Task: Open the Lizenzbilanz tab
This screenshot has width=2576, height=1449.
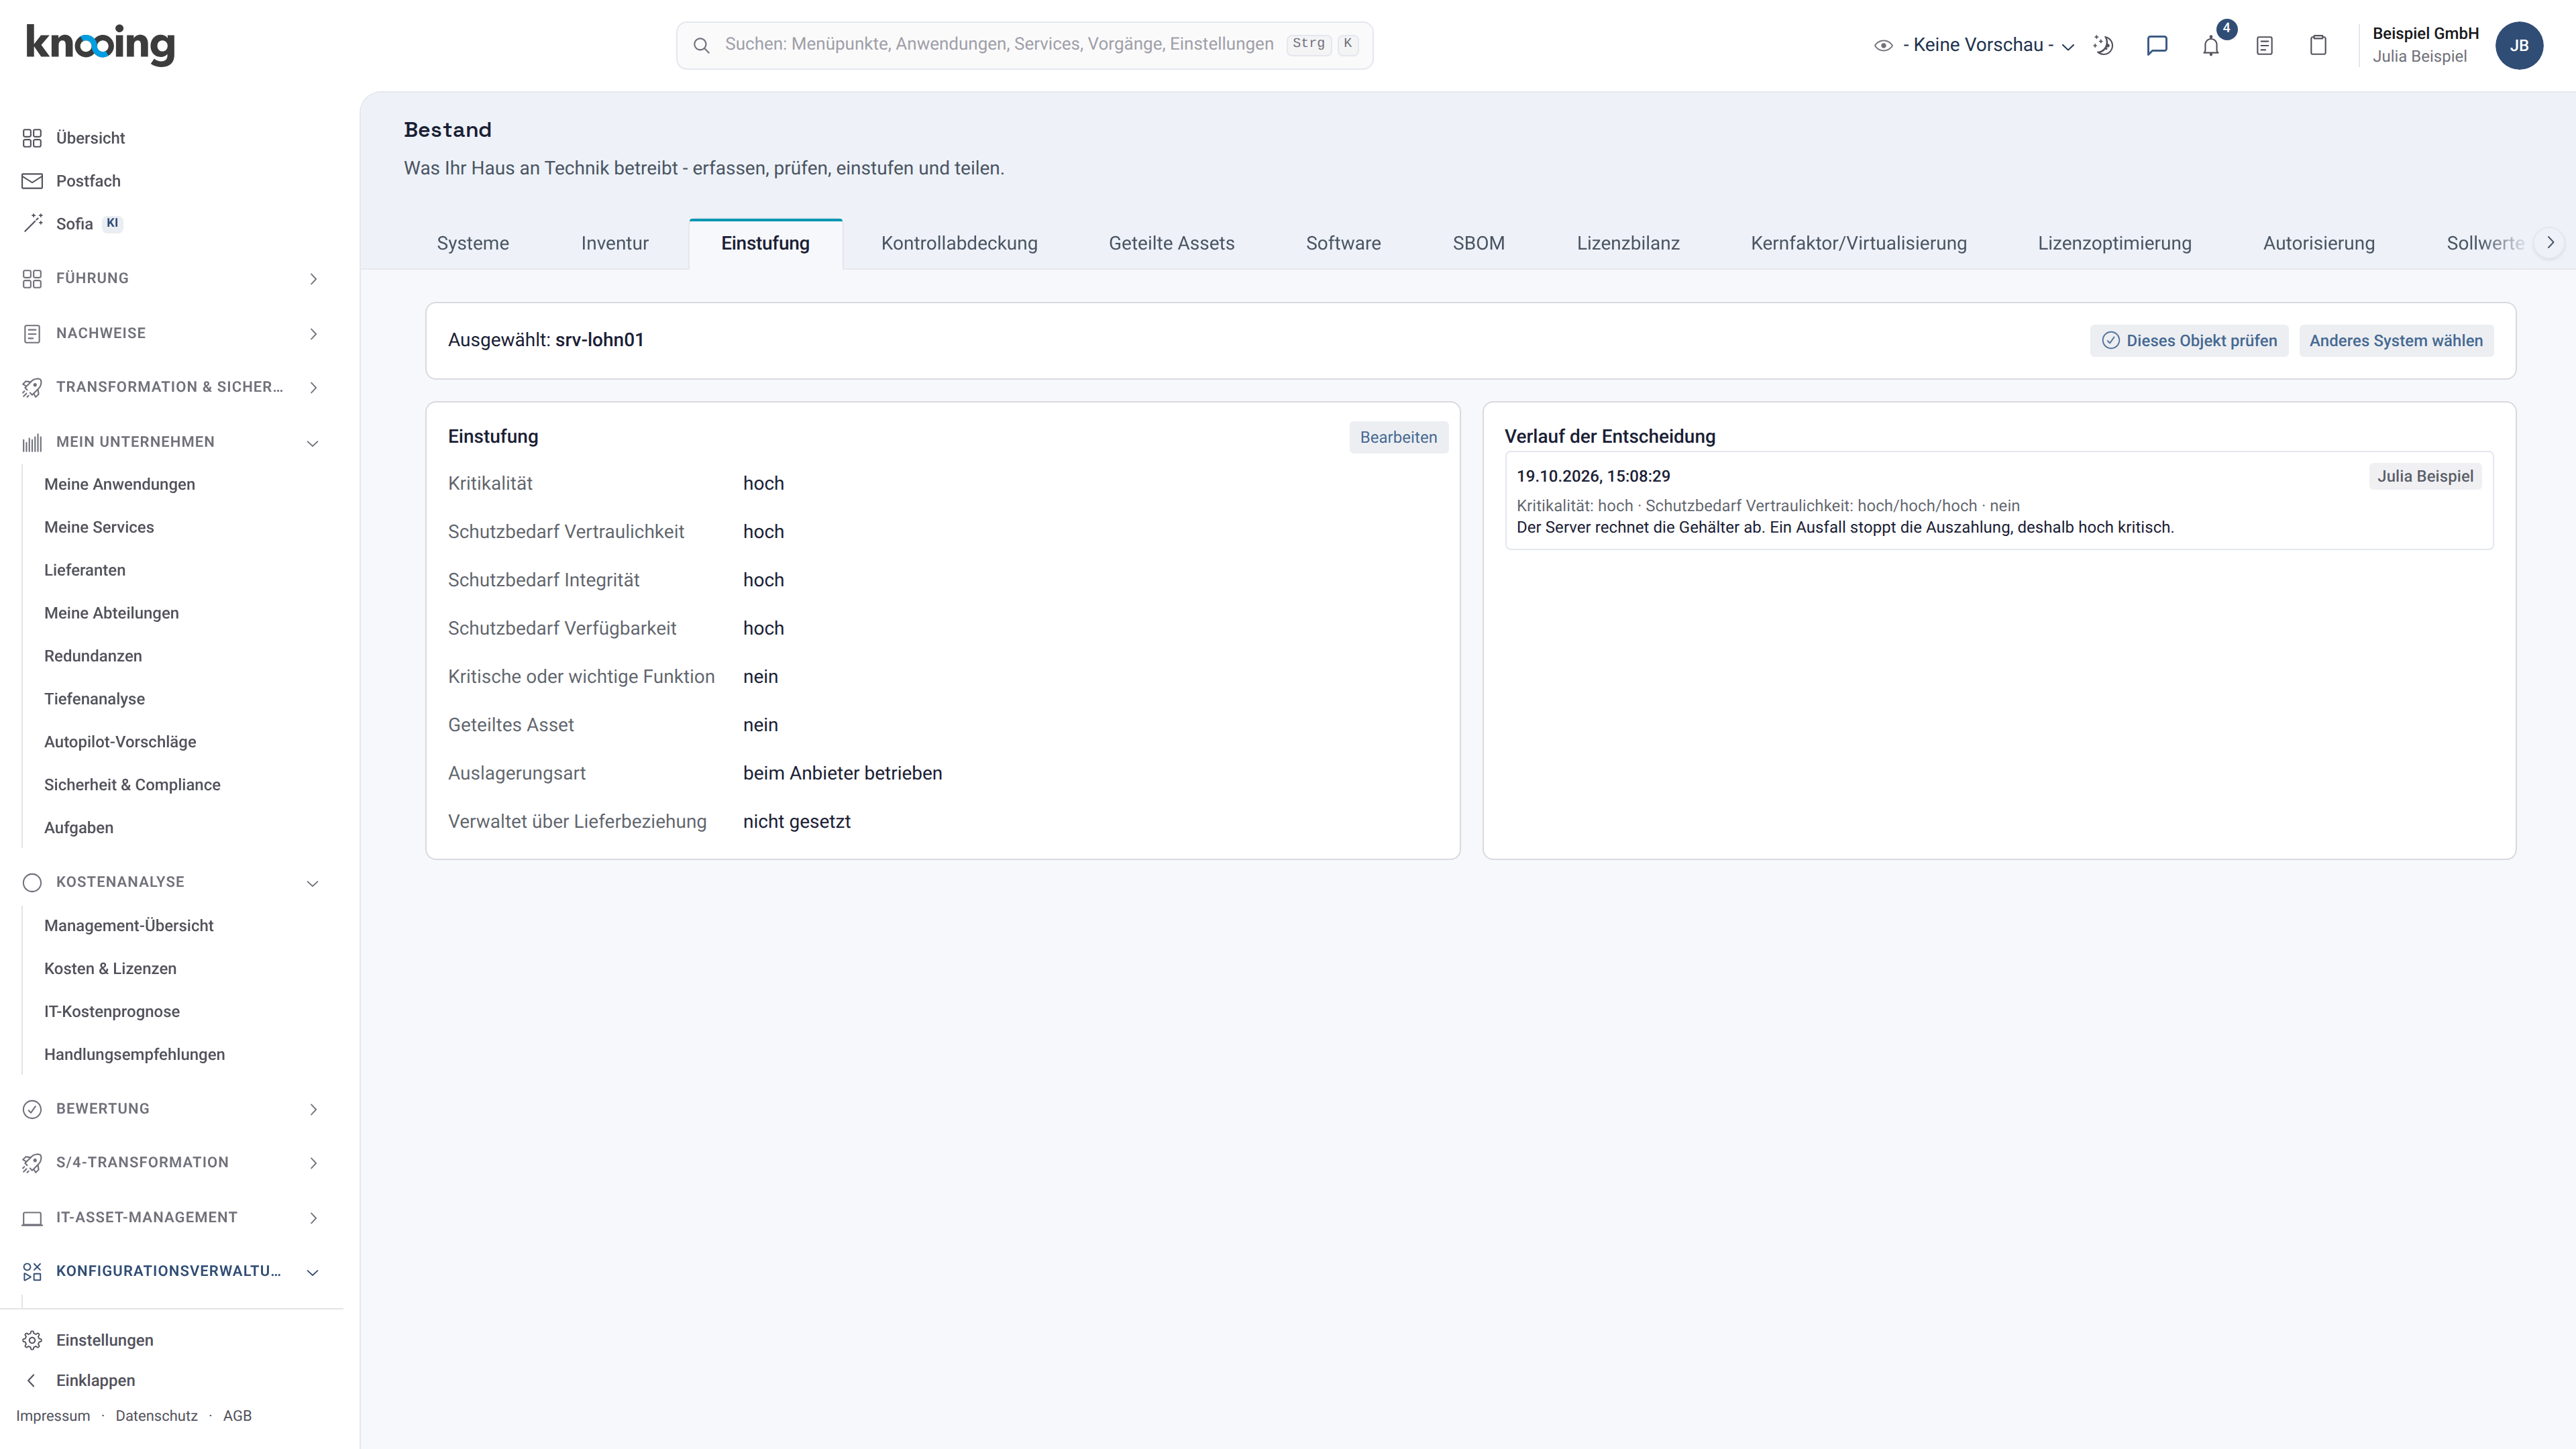Action: pyautogui.click(x=1628, y=243)
